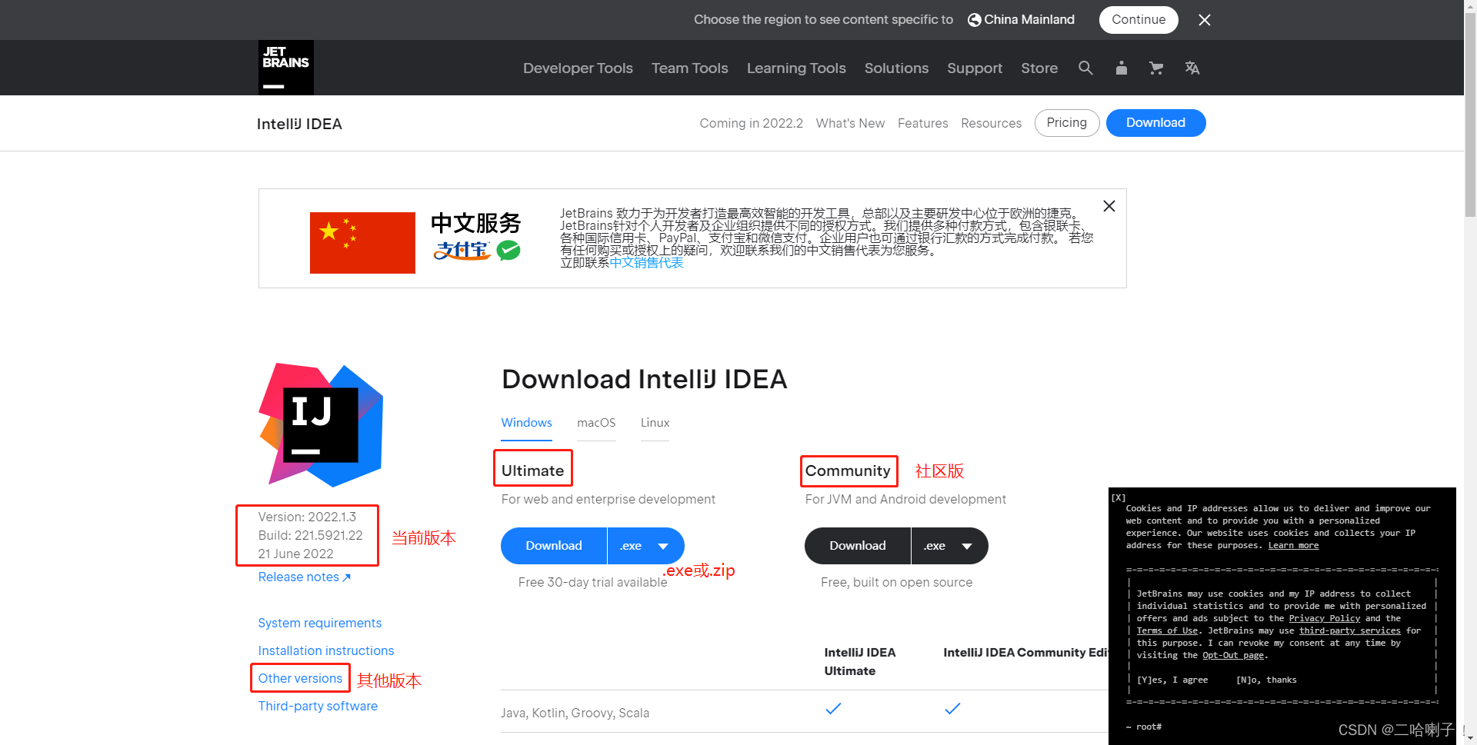Close the region selection banner
This screenshot has width=1477, height=745.
coord(1205,20)
